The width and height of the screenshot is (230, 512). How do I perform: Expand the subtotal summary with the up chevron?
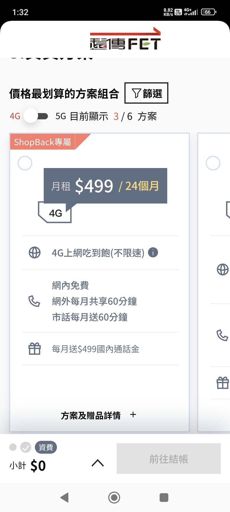[98, 463]
